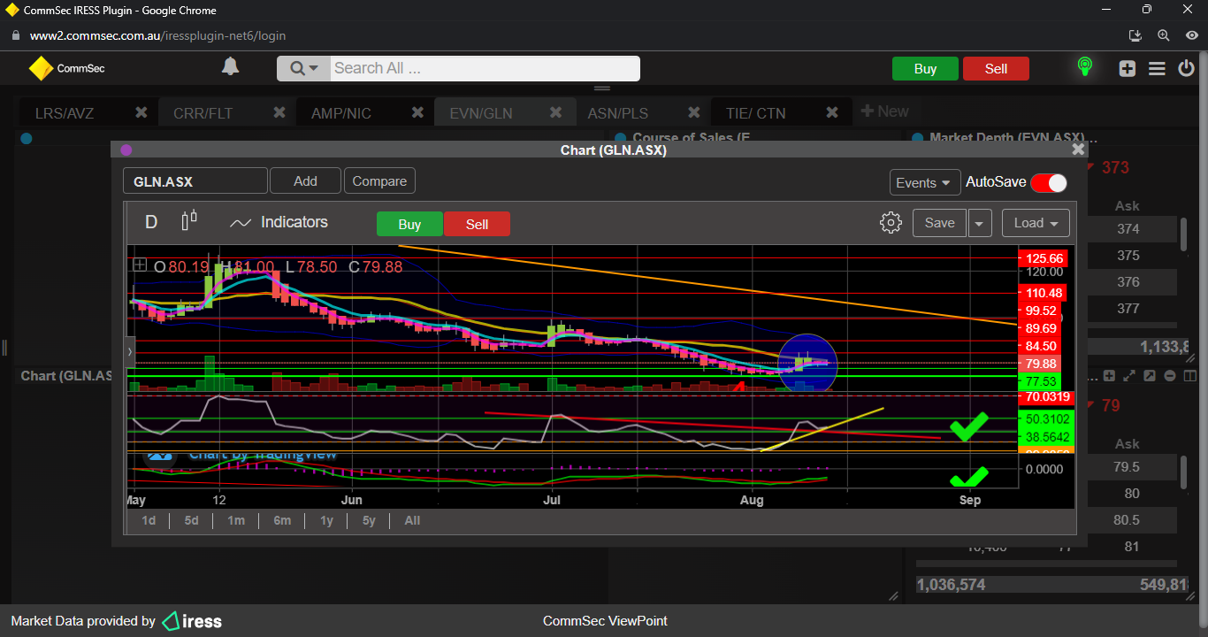This screenshot has width=1208, height=637.
Task: Click the Compare button
Action: click(x=379, y=180)
